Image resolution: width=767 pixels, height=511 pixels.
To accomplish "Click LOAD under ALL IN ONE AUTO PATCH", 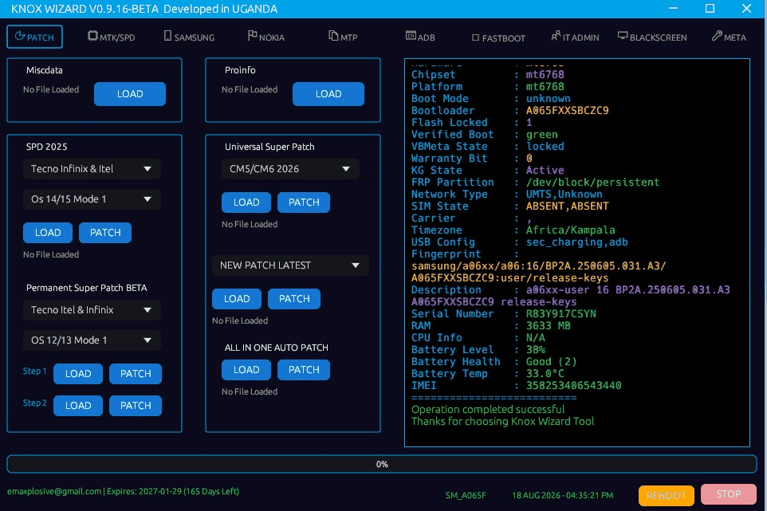I will (246, 370).
